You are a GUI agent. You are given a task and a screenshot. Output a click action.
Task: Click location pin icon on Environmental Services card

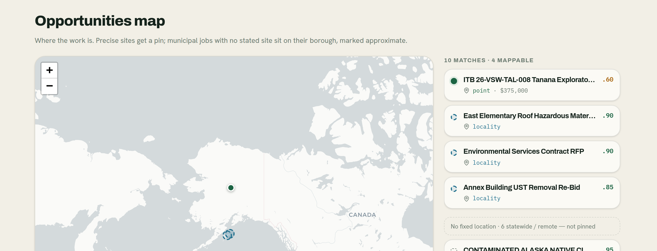click(x=467, y=163)
